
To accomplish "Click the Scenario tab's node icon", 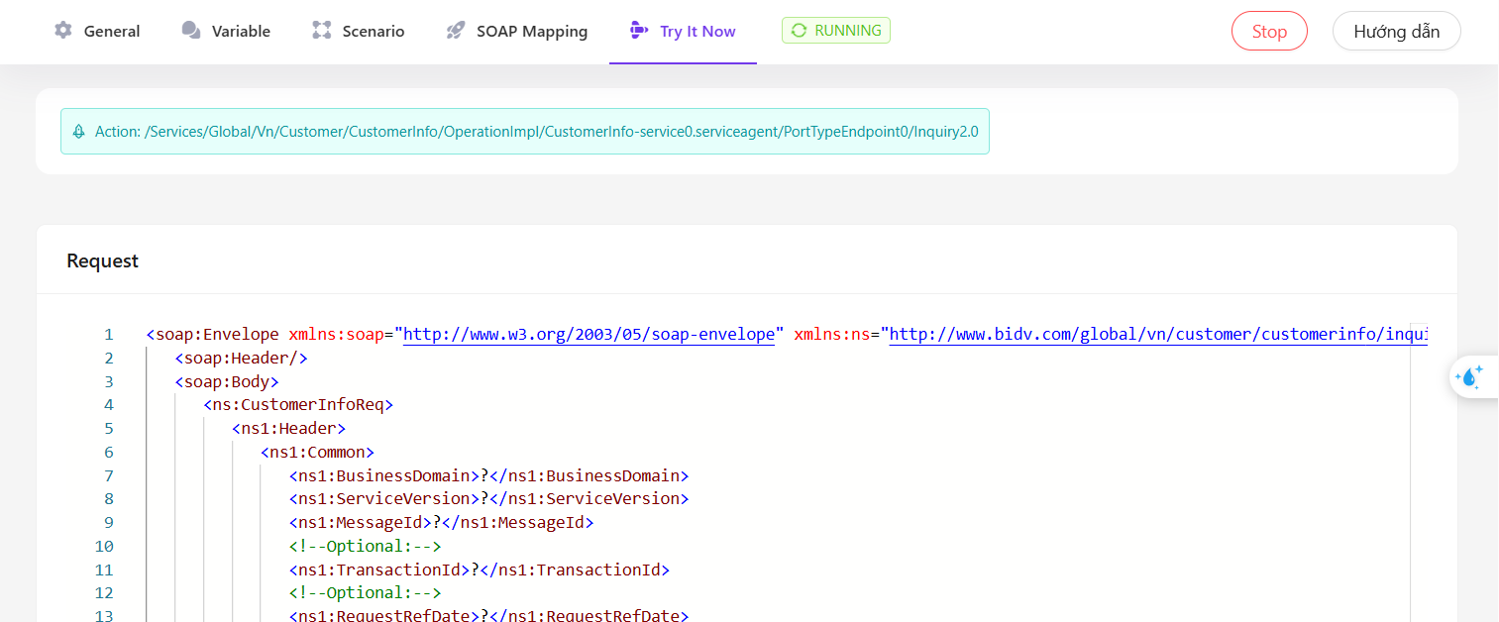I will pos(322,31).
